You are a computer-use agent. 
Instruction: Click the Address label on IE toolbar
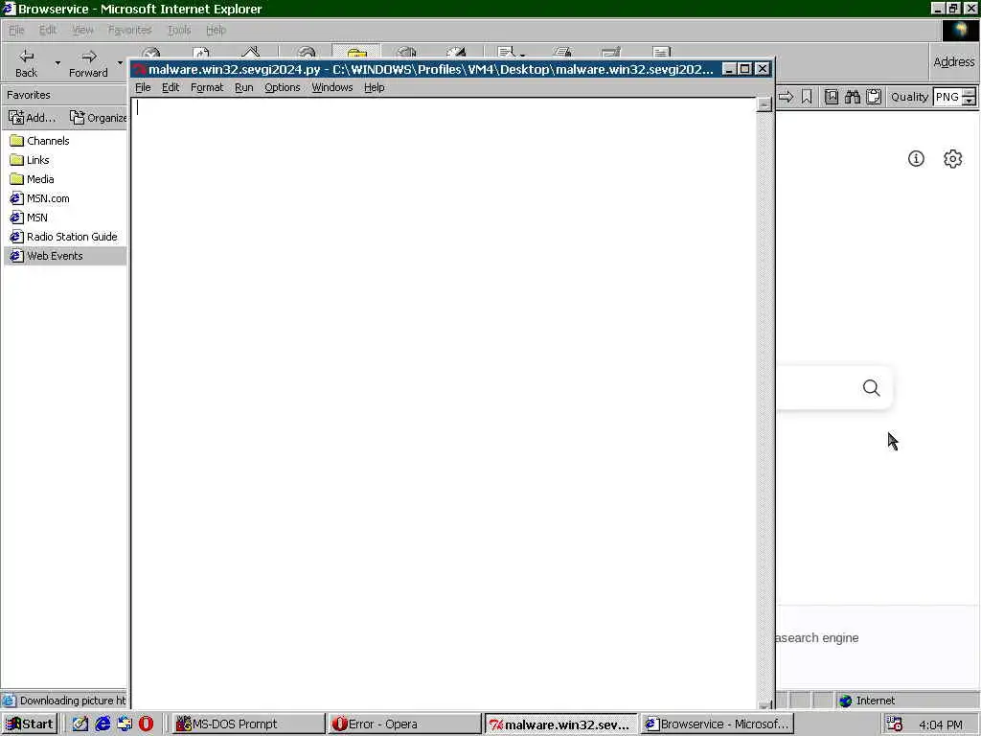[953, 62]
